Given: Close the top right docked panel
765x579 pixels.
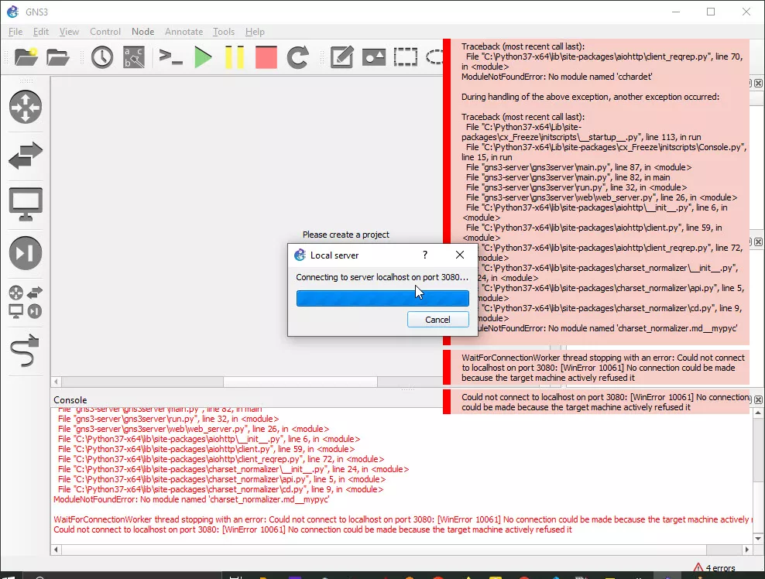Looking at the screenshot, I should pos(758,84).
